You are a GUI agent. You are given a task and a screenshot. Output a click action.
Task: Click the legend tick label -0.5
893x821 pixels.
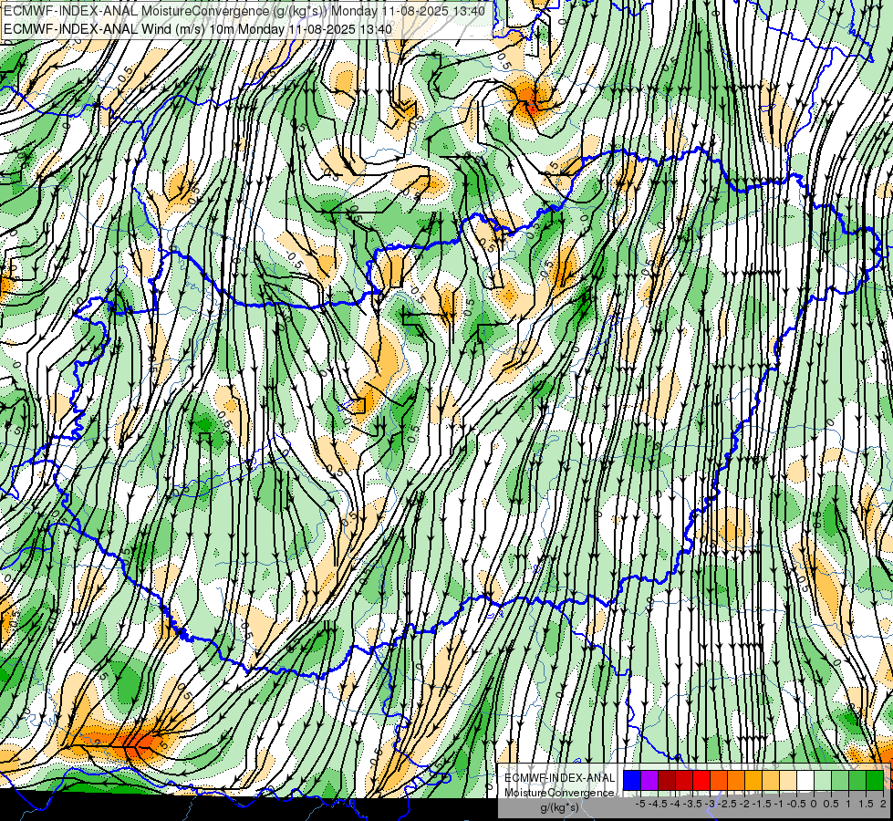796,804
